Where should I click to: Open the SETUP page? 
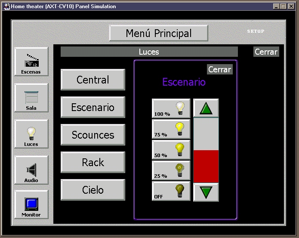pyautogui.click(x=256, y=31)
